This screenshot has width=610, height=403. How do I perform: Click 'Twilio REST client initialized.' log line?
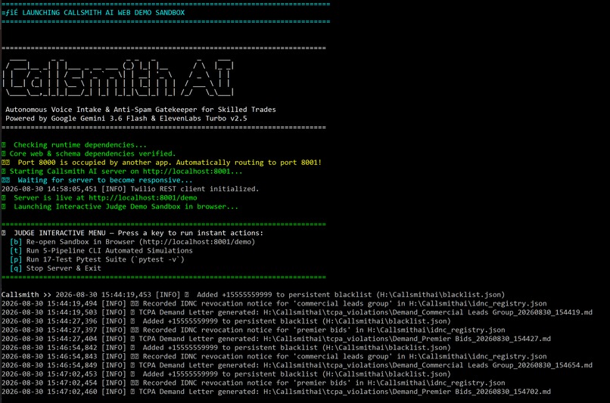[x=130, y=189]
